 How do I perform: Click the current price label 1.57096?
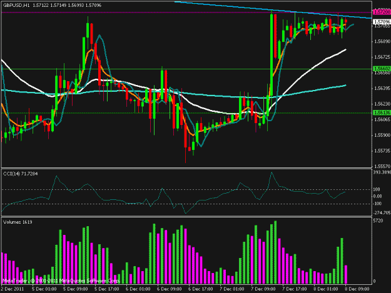click(x=382, y=22)
